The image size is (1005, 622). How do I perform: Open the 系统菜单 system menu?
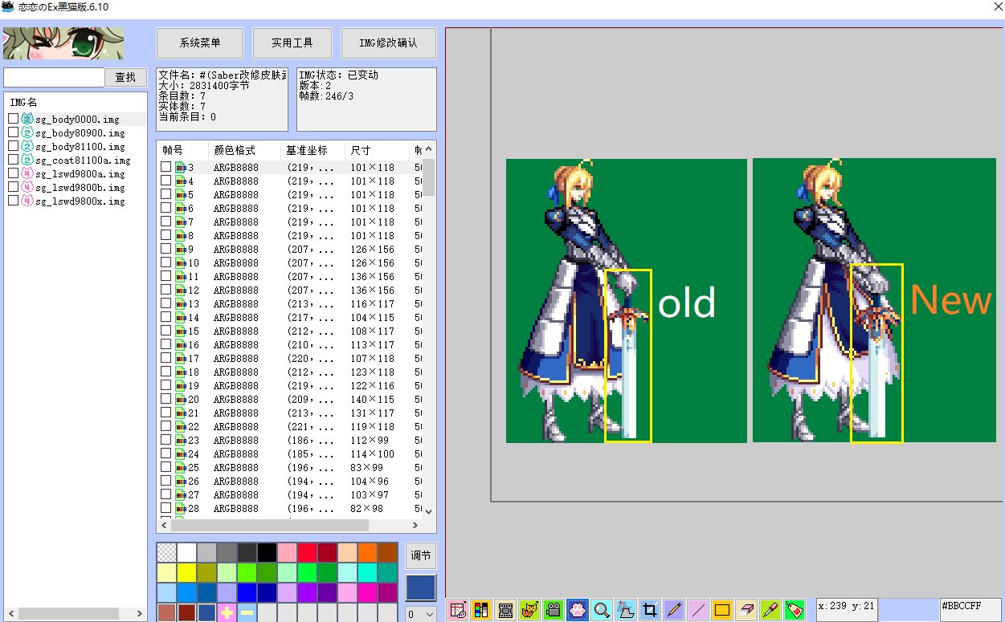[200, 43]
